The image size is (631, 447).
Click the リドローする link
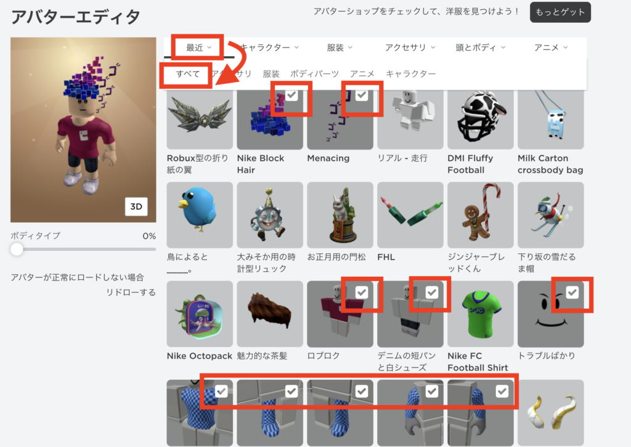tap(131, 292)
